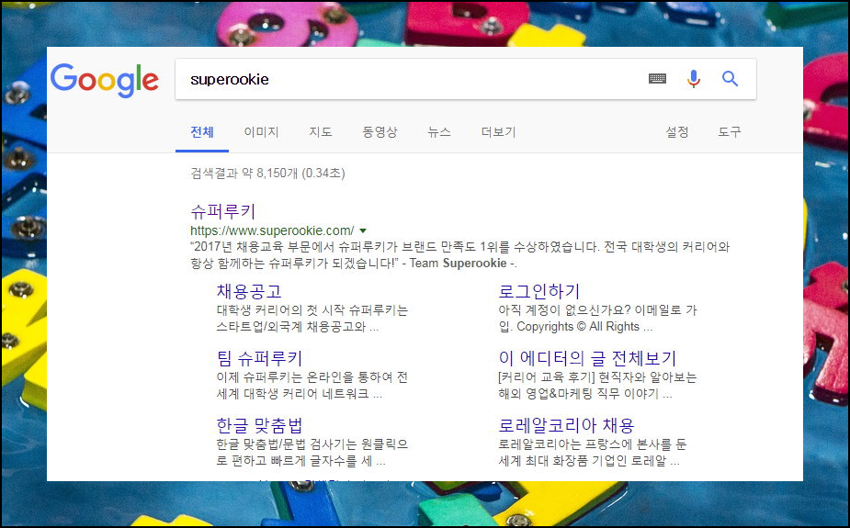This screenshot has height=528, width=850.
Task: Open the 슈퍼루키 result title
Action: [222, 211]
